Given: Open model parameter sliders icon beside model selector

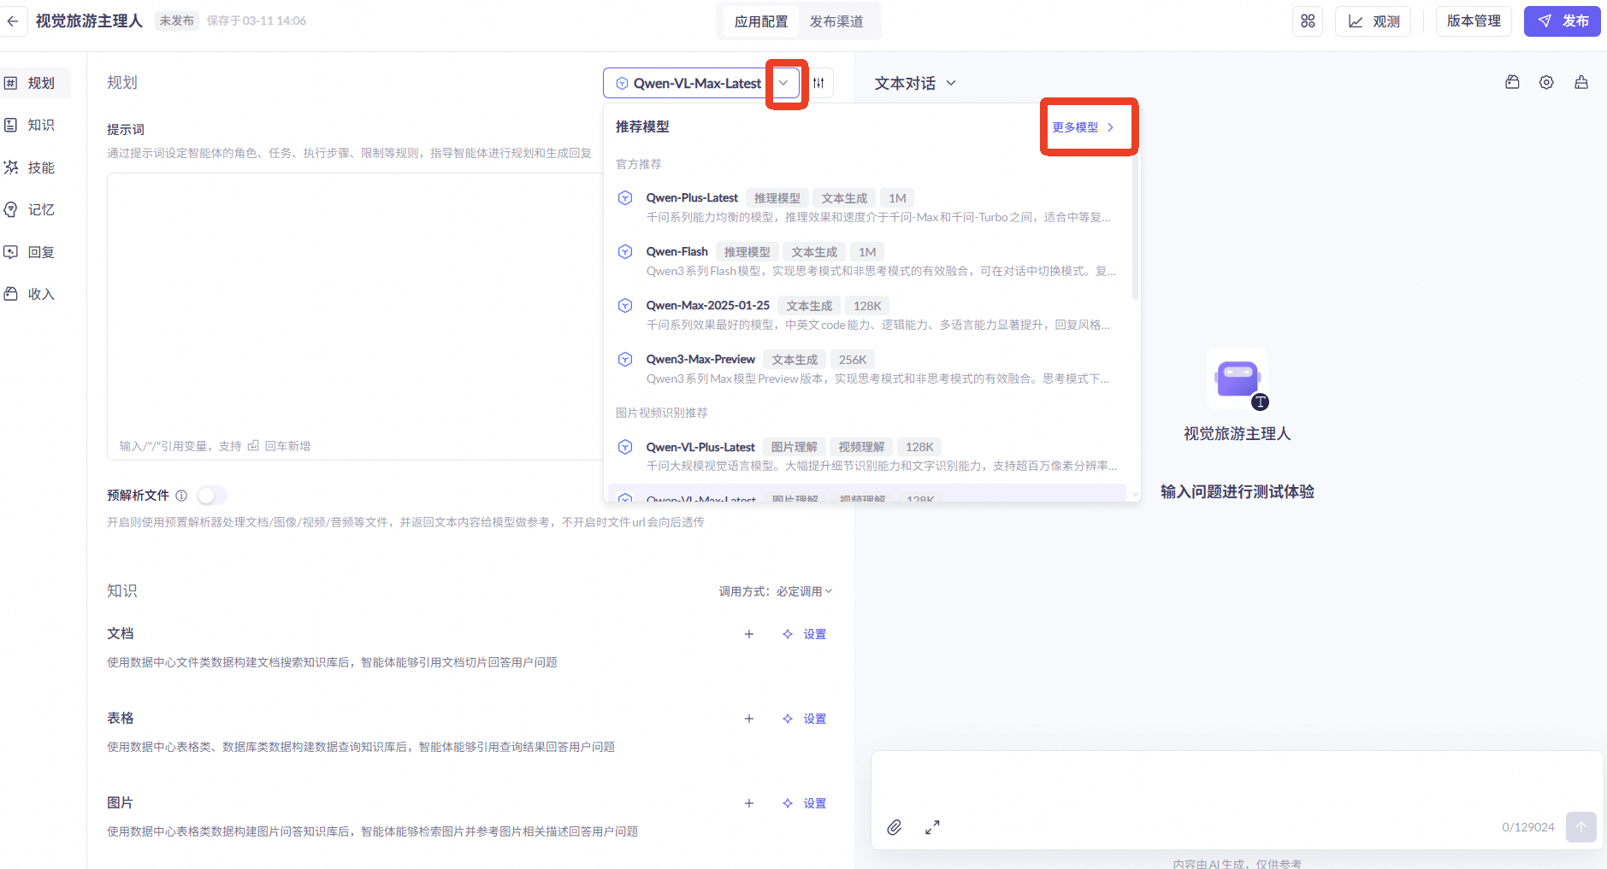Looking at the screenshot, I should (818, 83).
